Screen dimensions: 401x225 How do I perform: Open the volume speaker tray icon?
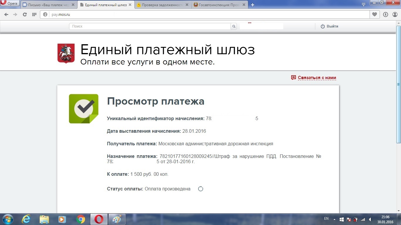coord(370,219)
